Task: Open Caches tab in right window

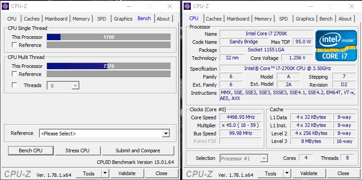Action: pos(214,19)
